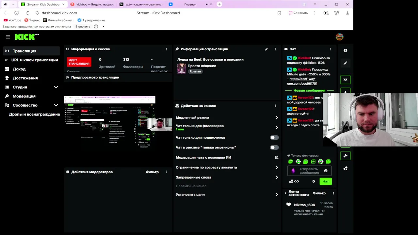The width and height of the screenshot is (418, 235).
Task: Open AI chat moderation stats icon
Action: pyautogui.click(x=277, y=157)
